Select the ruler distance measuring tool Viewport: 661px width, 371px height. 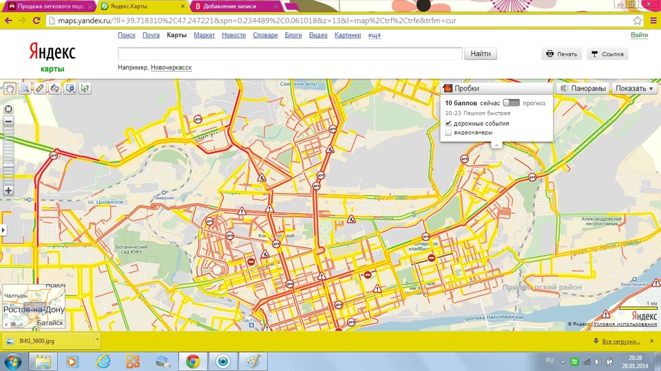click(x=40, y=89)
